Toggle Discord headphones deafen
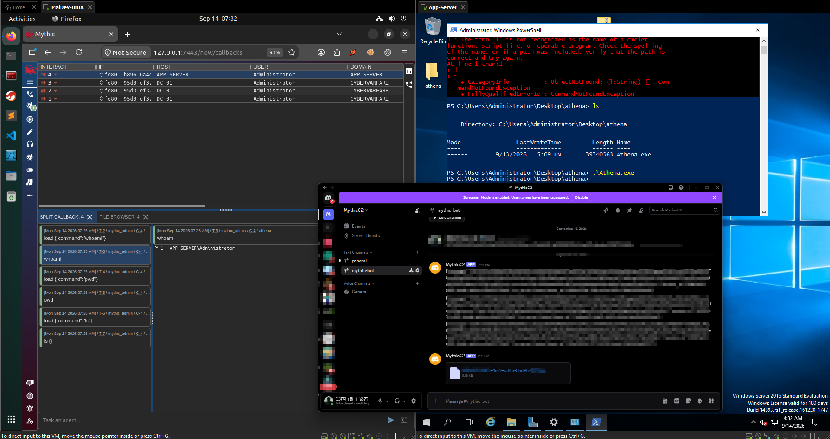 coord(397,401)
